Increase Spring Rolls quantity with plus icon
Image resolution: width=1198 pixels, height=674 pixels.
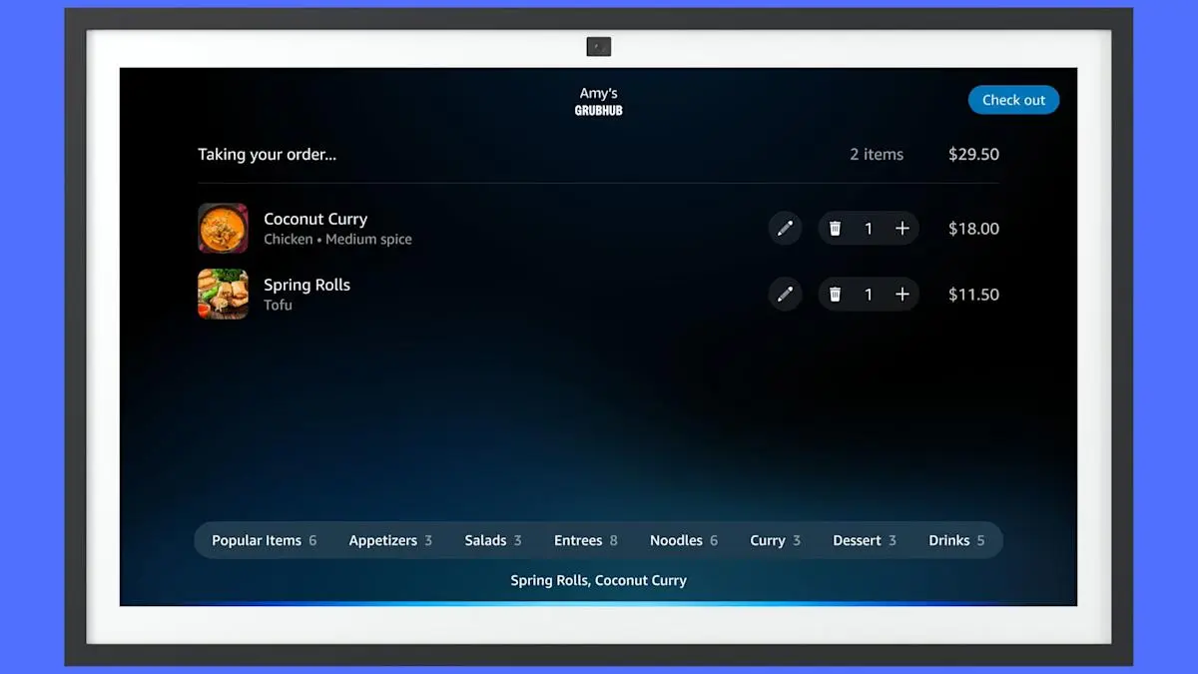(x=902, y=295)
